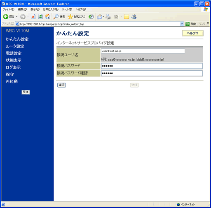Open the Back button history dropdown arrow

click(17, 17)
